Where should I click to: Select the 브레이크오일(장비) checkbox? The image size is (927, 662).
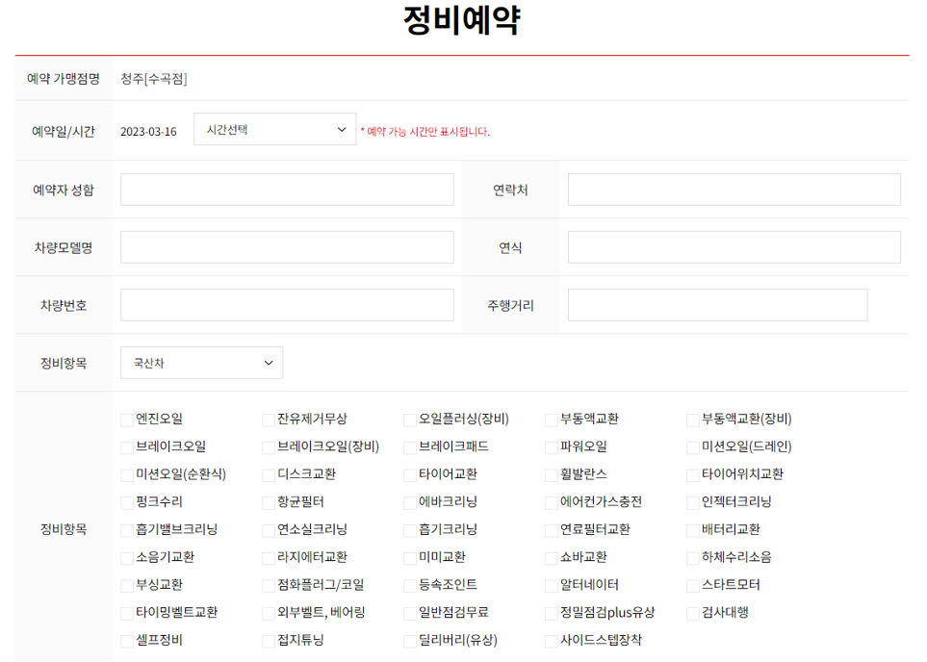269,448
